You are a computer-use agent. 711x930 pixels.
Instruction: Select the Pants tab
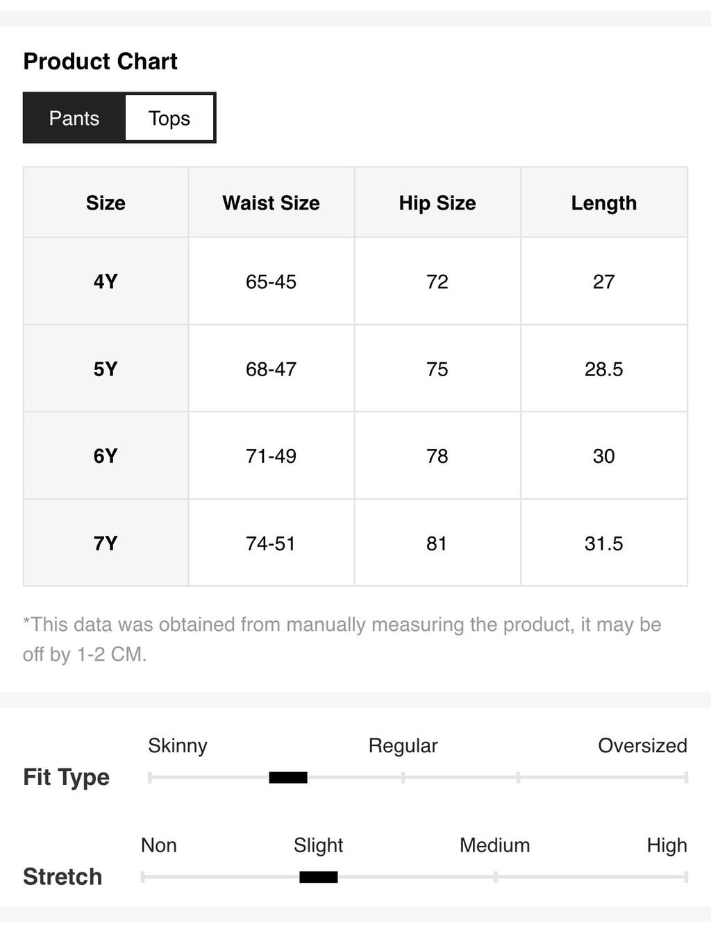[74, 118]
